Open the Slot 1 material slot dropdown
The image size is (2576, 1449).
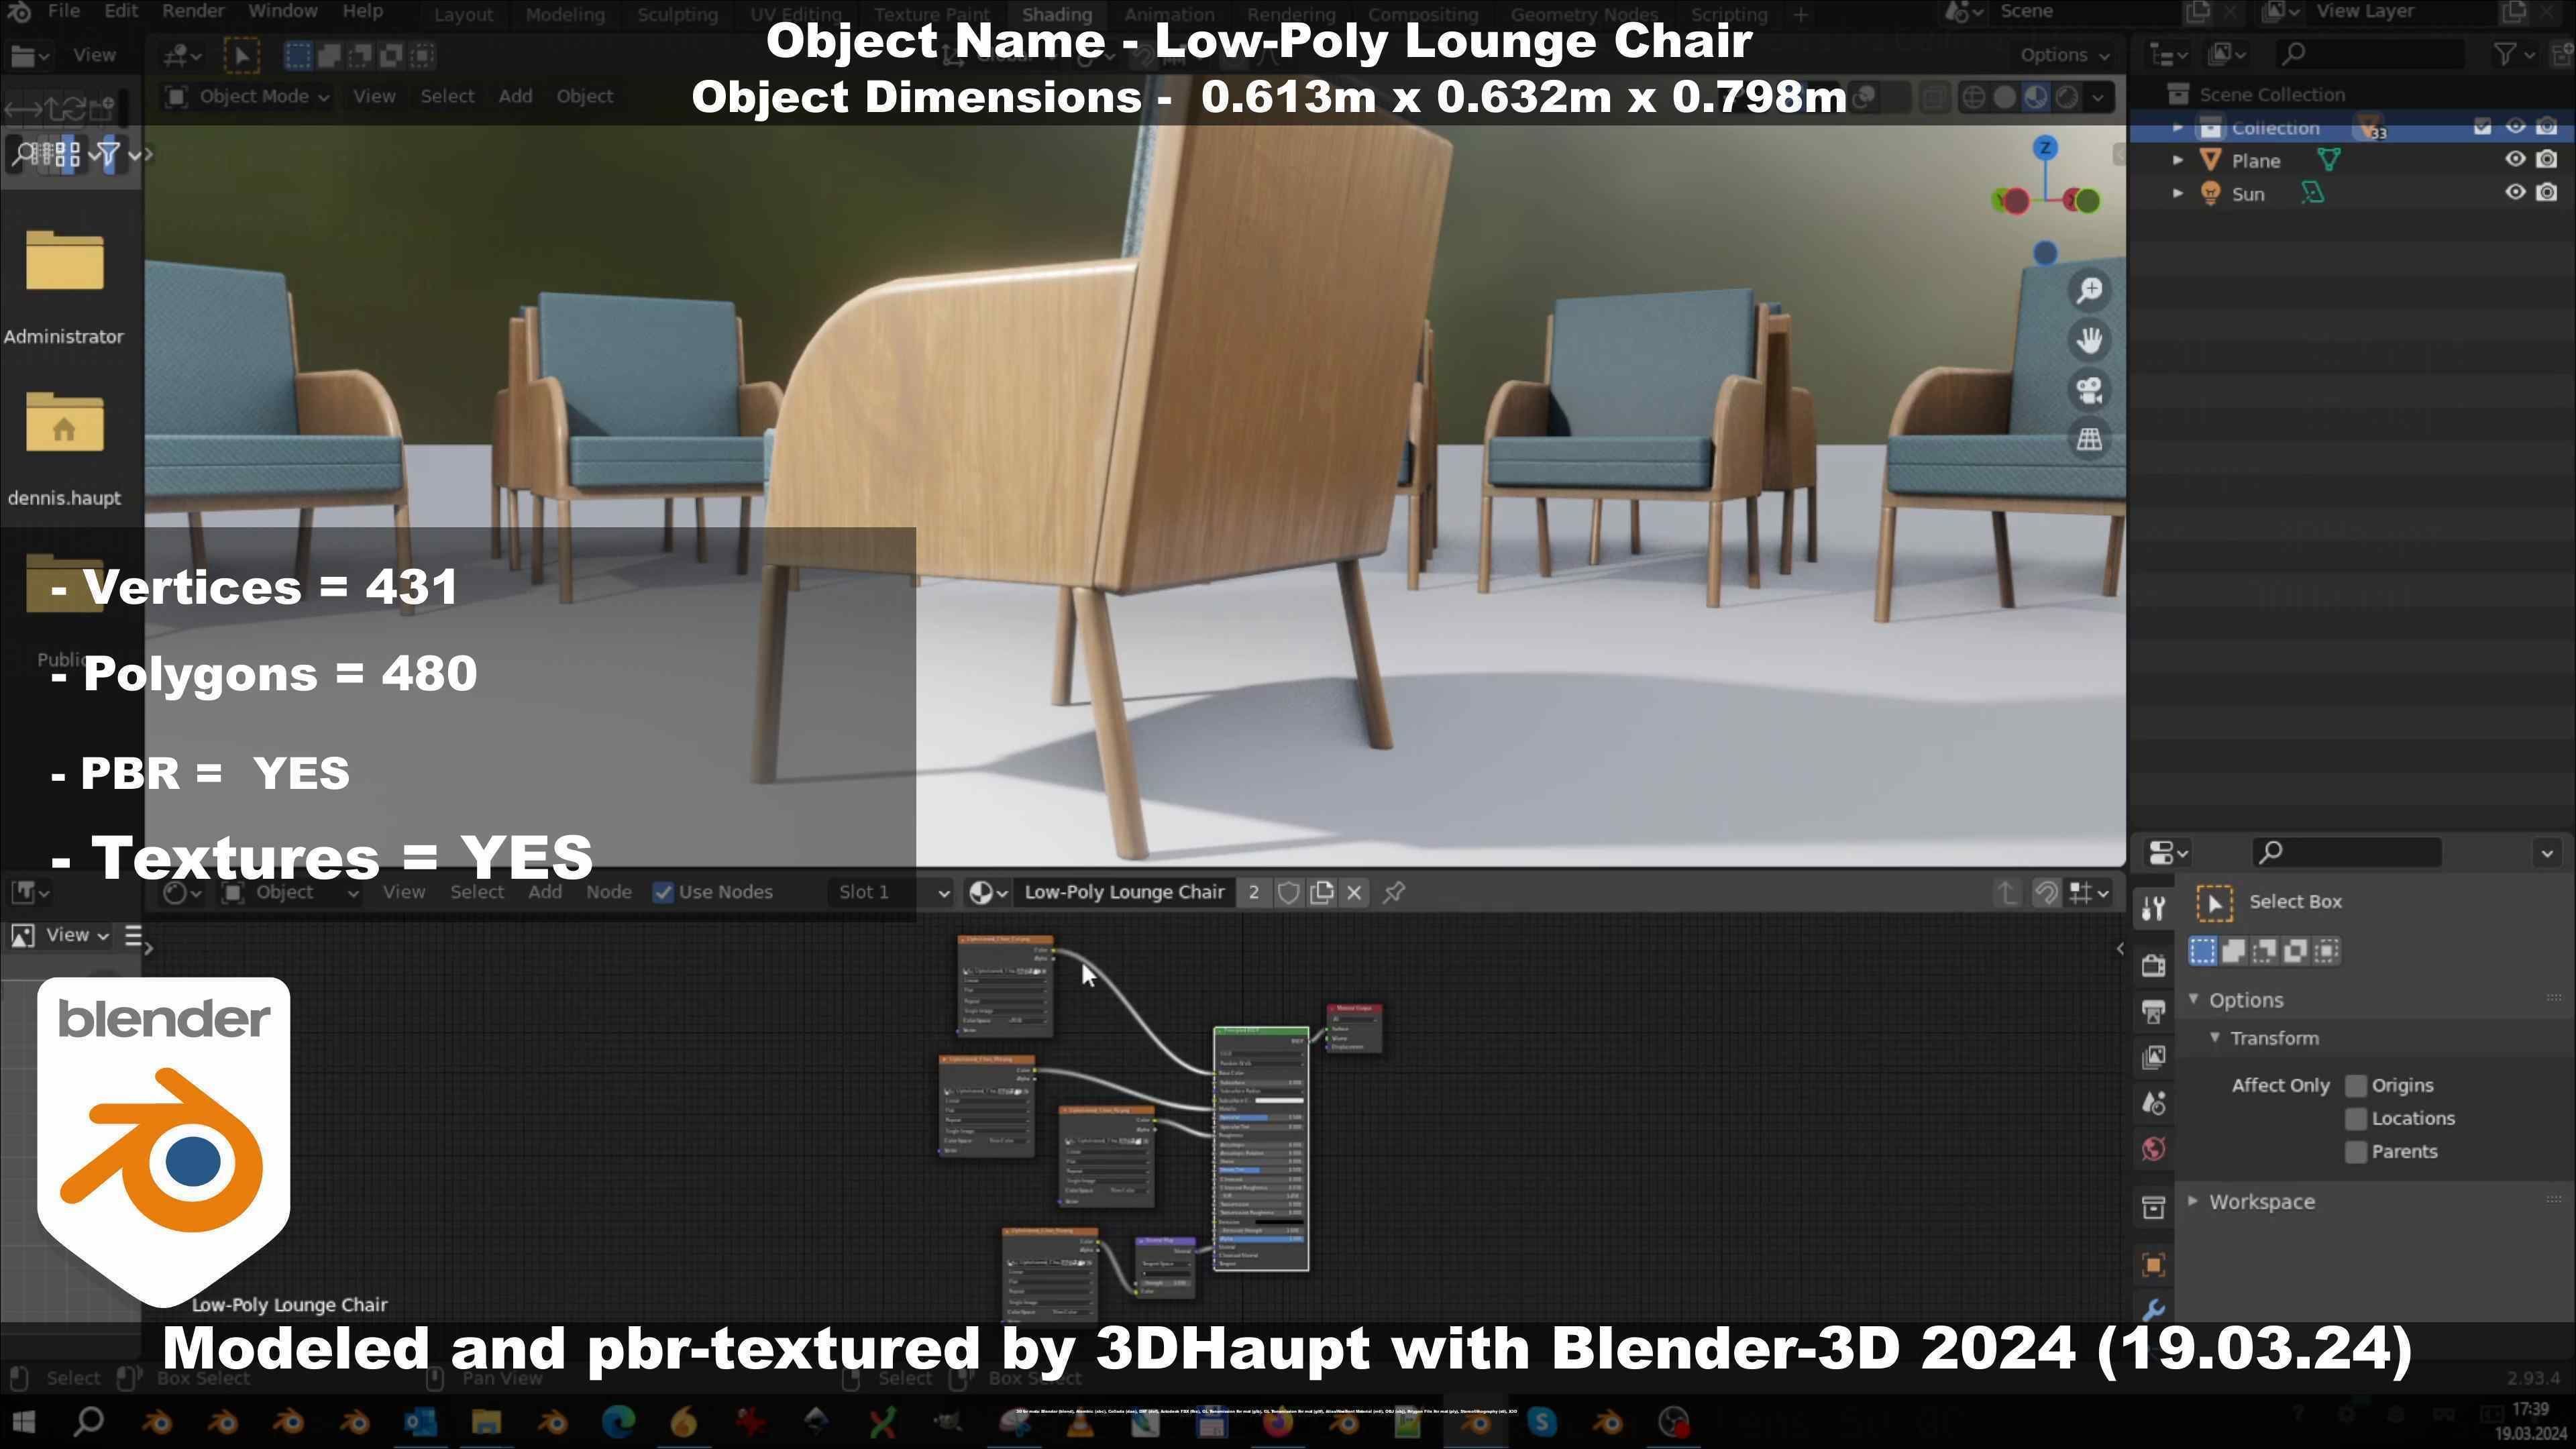(890, 892)
